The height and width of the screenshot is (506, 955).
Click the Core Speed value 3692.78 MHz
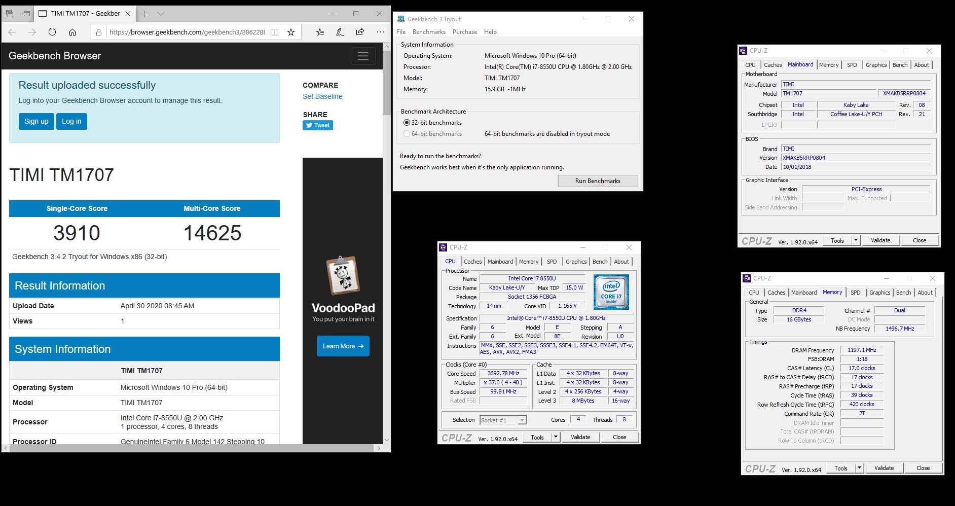[503, 373]
